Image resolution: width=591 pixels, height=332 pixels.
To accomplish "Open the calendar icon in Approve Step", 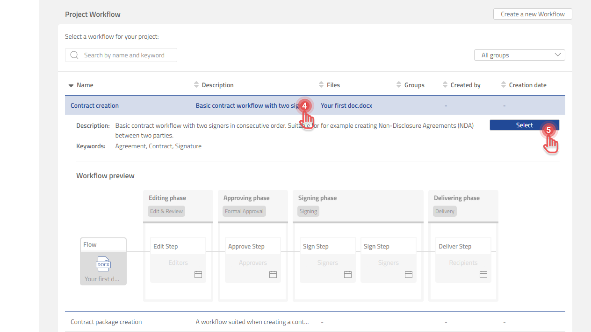I will (273, 275).
